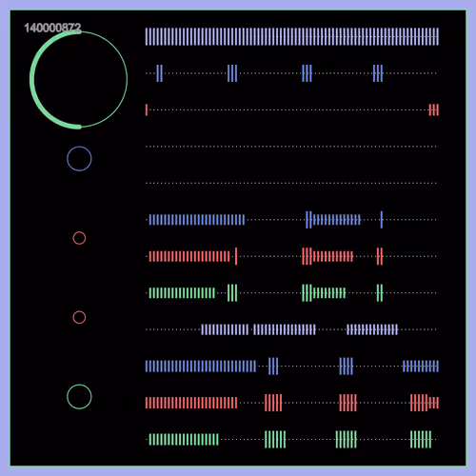Select the red circle just below the blue circle
Screen dimensions: 476x476
(79, 238)
